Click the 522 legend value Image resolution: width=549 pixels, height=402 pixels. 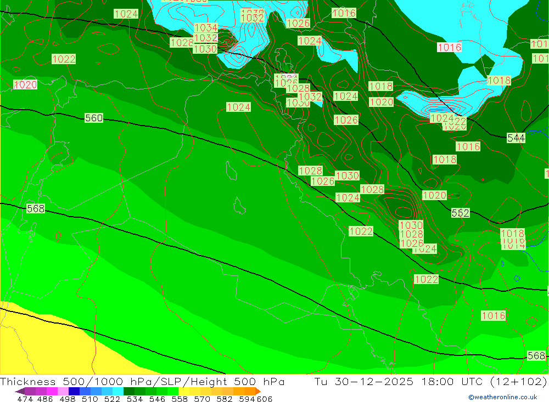112,399
